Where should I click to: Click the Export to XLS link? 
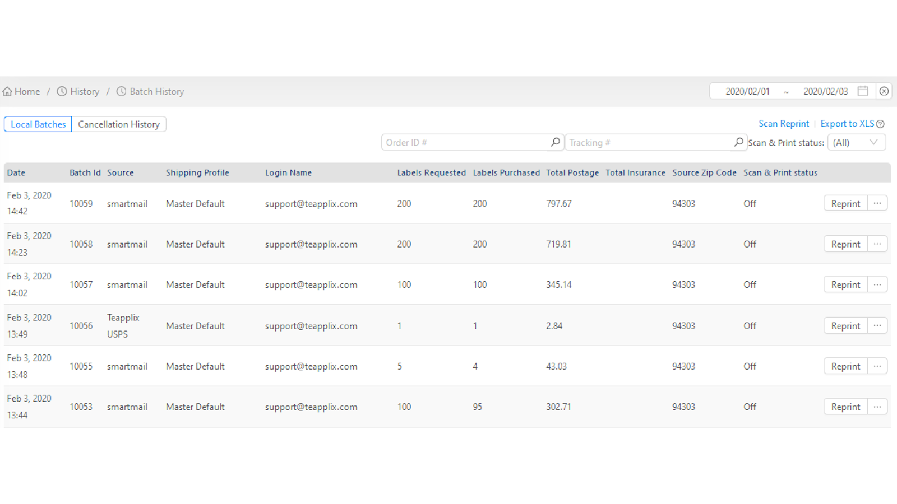847,123
